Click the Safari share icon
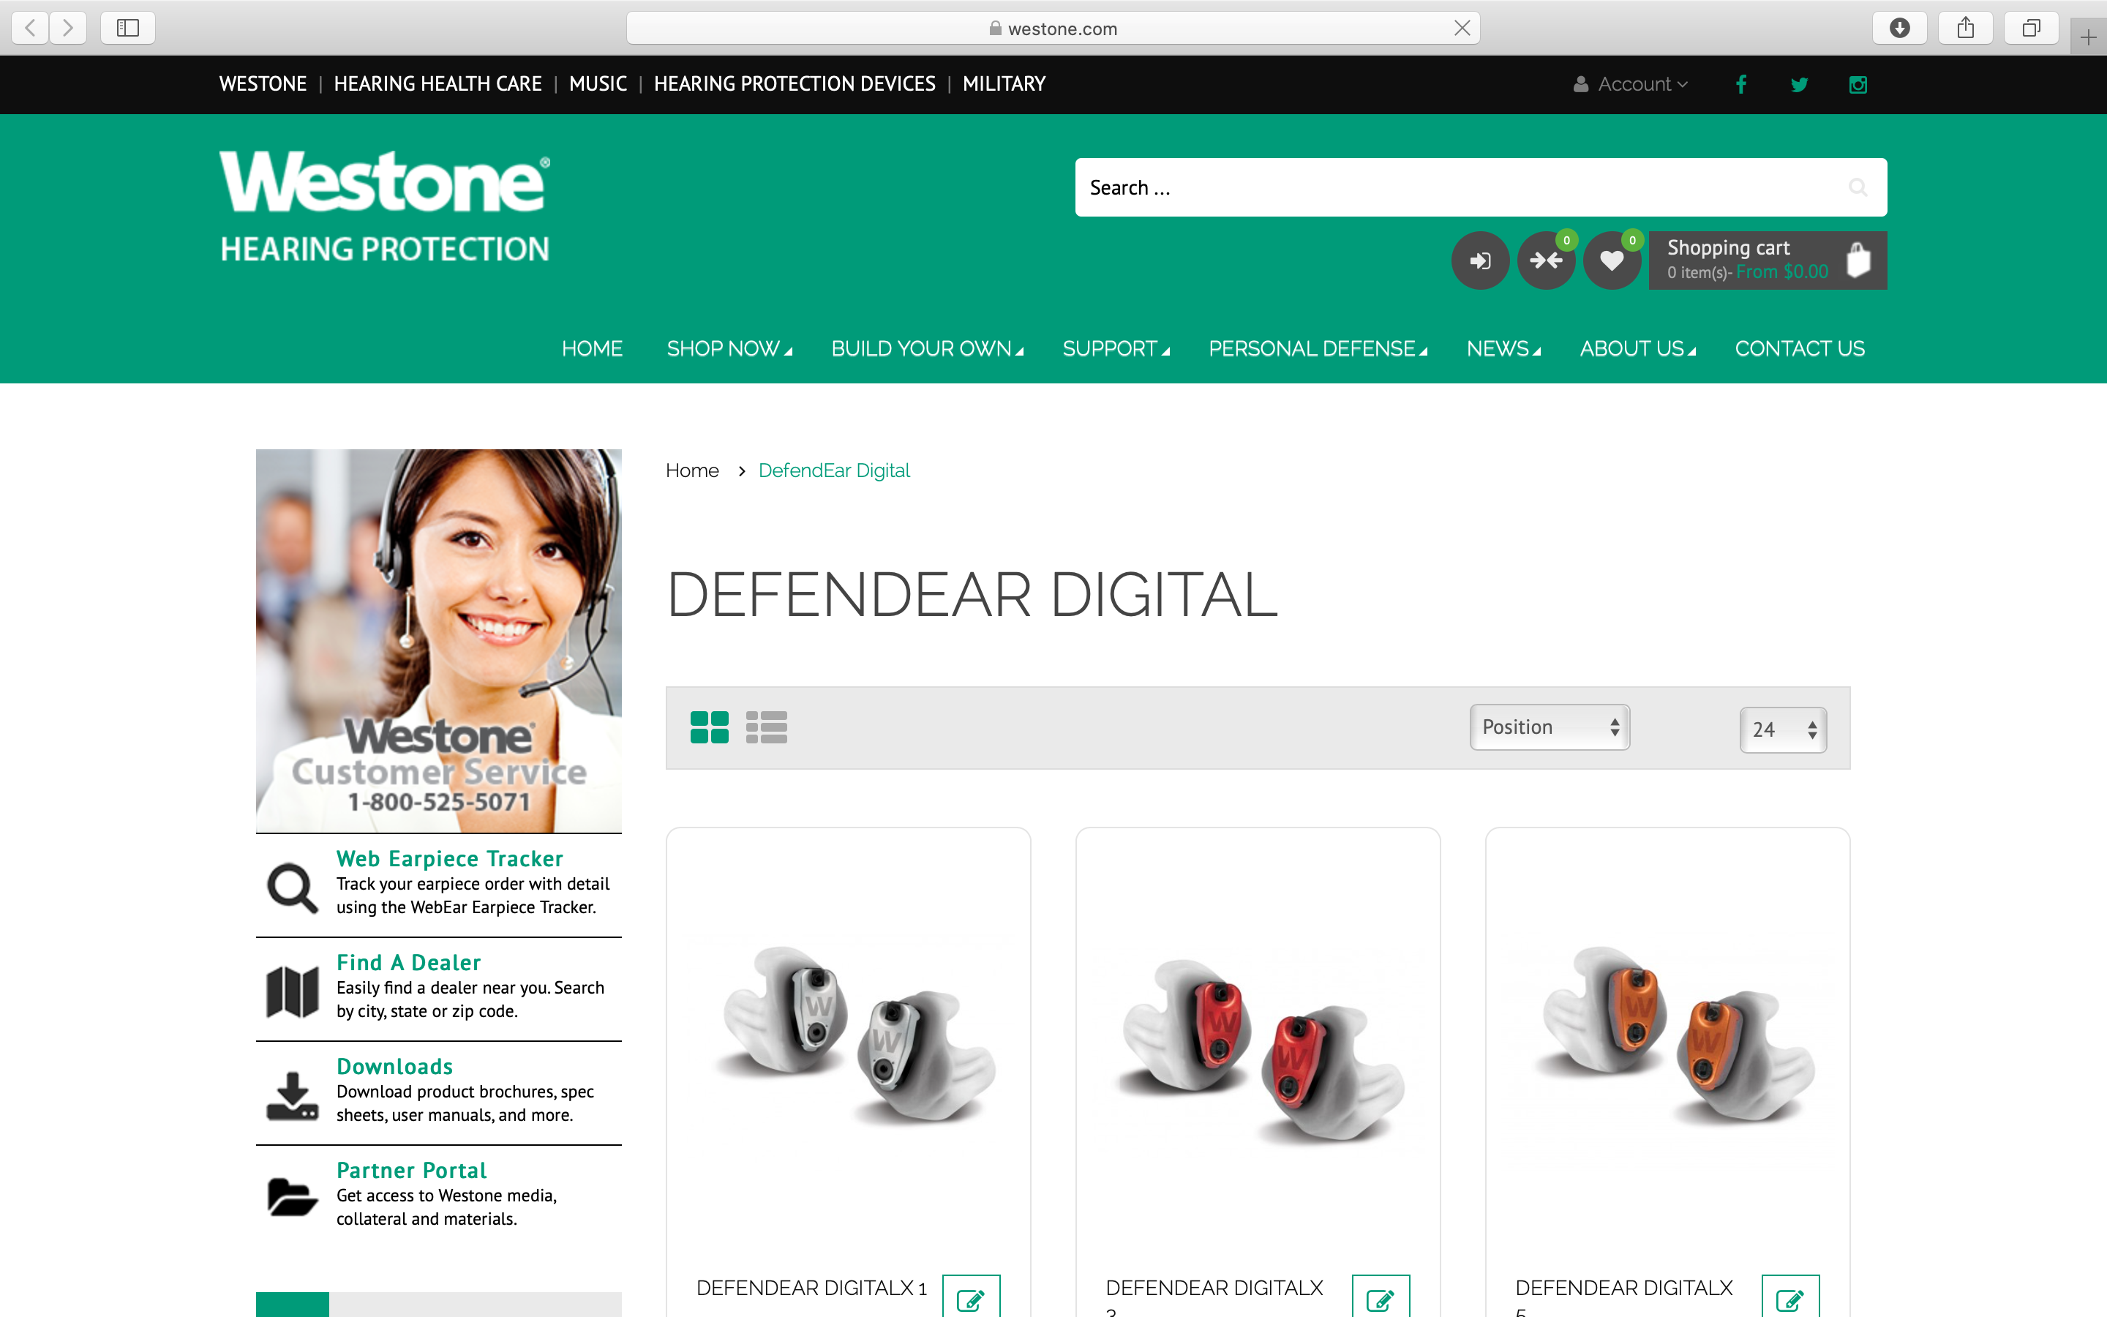Viewport: 2107px width, 1317px height. point(1966,28)
